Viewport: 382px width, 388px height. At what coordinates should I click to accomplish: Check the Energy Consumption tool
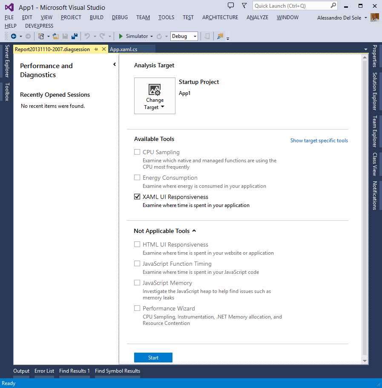click(137, 177)
